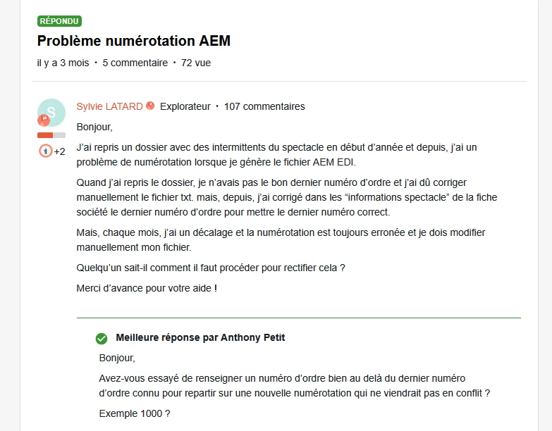Click the 'Quelqu'un sait-il comment' question line
This screenshot has width=552, height=431.
[x=211, y=268]
